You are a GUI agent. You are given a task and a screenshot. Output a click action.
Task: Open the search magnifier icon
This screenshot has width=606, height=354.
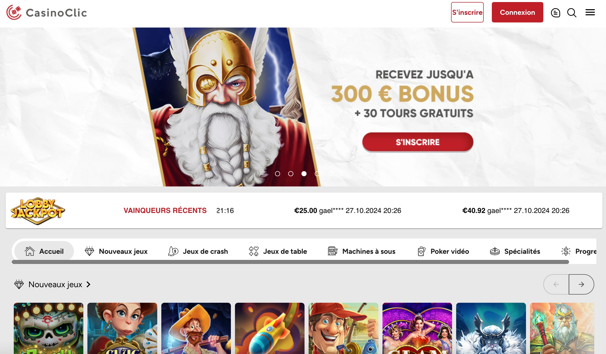click(x=572, y=12)
